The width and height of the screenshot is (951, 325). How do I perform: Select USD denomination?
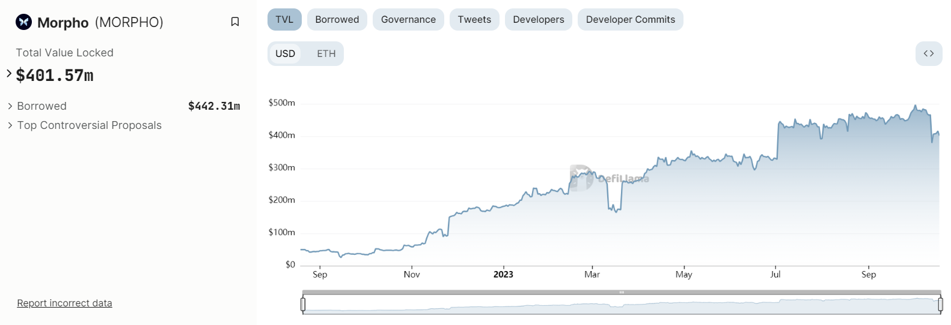click(x=285, y=54)
